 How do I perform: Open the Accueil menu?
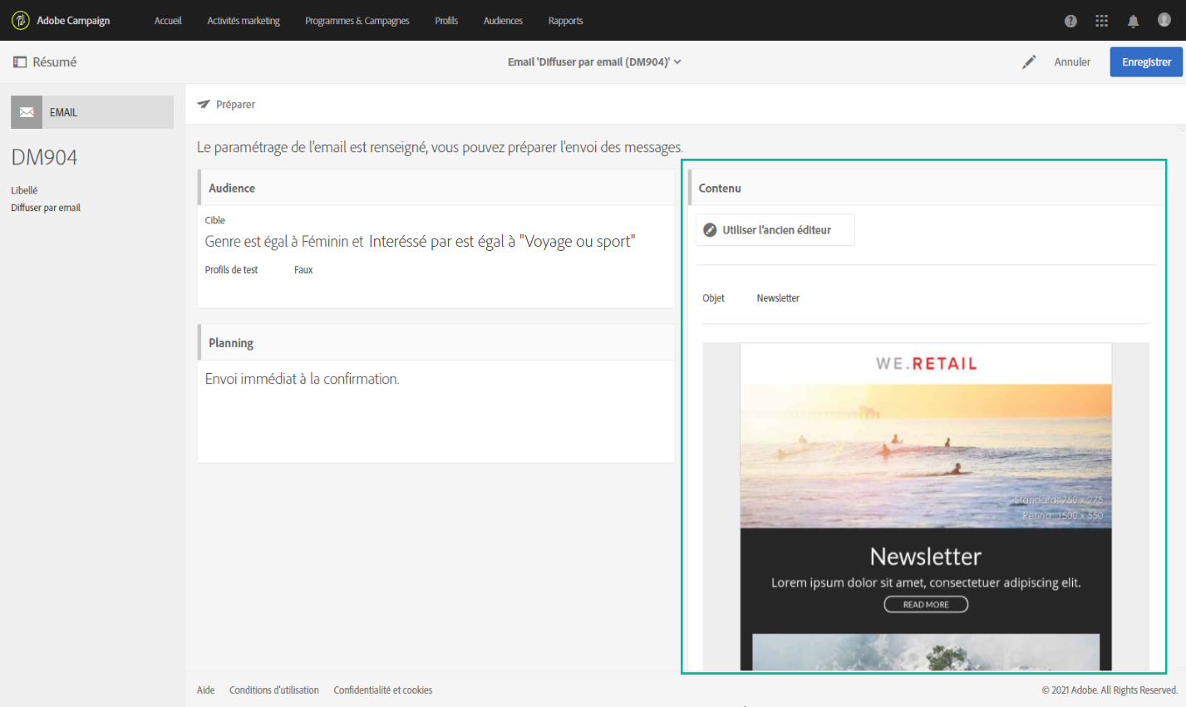[168, 21]
